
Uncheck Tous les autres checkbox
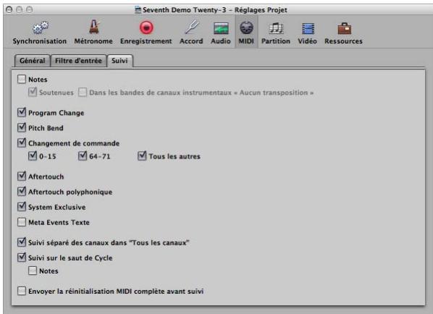(x=142, y=156)
